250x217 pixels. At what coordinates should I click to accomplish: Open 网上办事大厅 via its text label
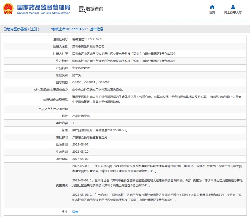click(233, 12)
